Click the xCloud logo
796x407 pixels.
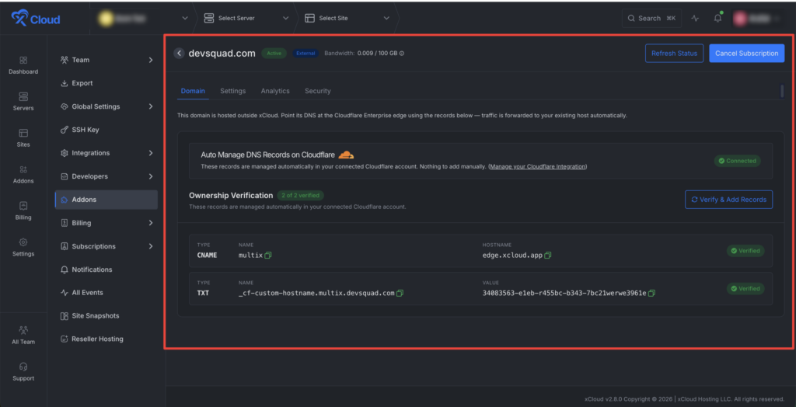pos(36,19)
